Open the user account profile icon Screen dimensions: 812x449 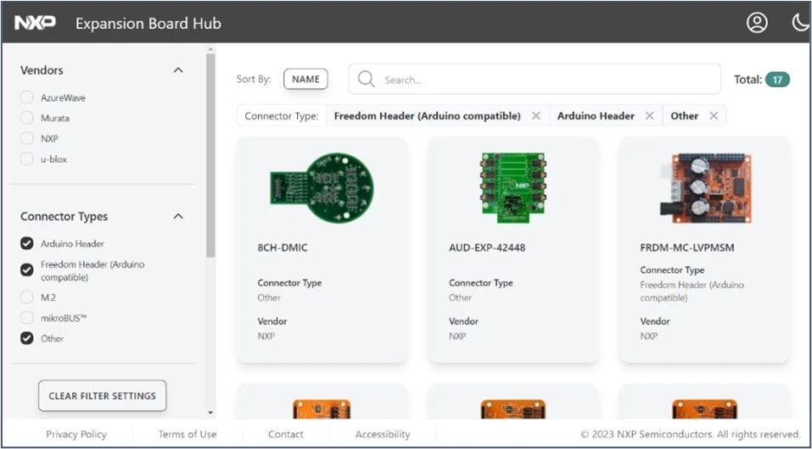757,23
